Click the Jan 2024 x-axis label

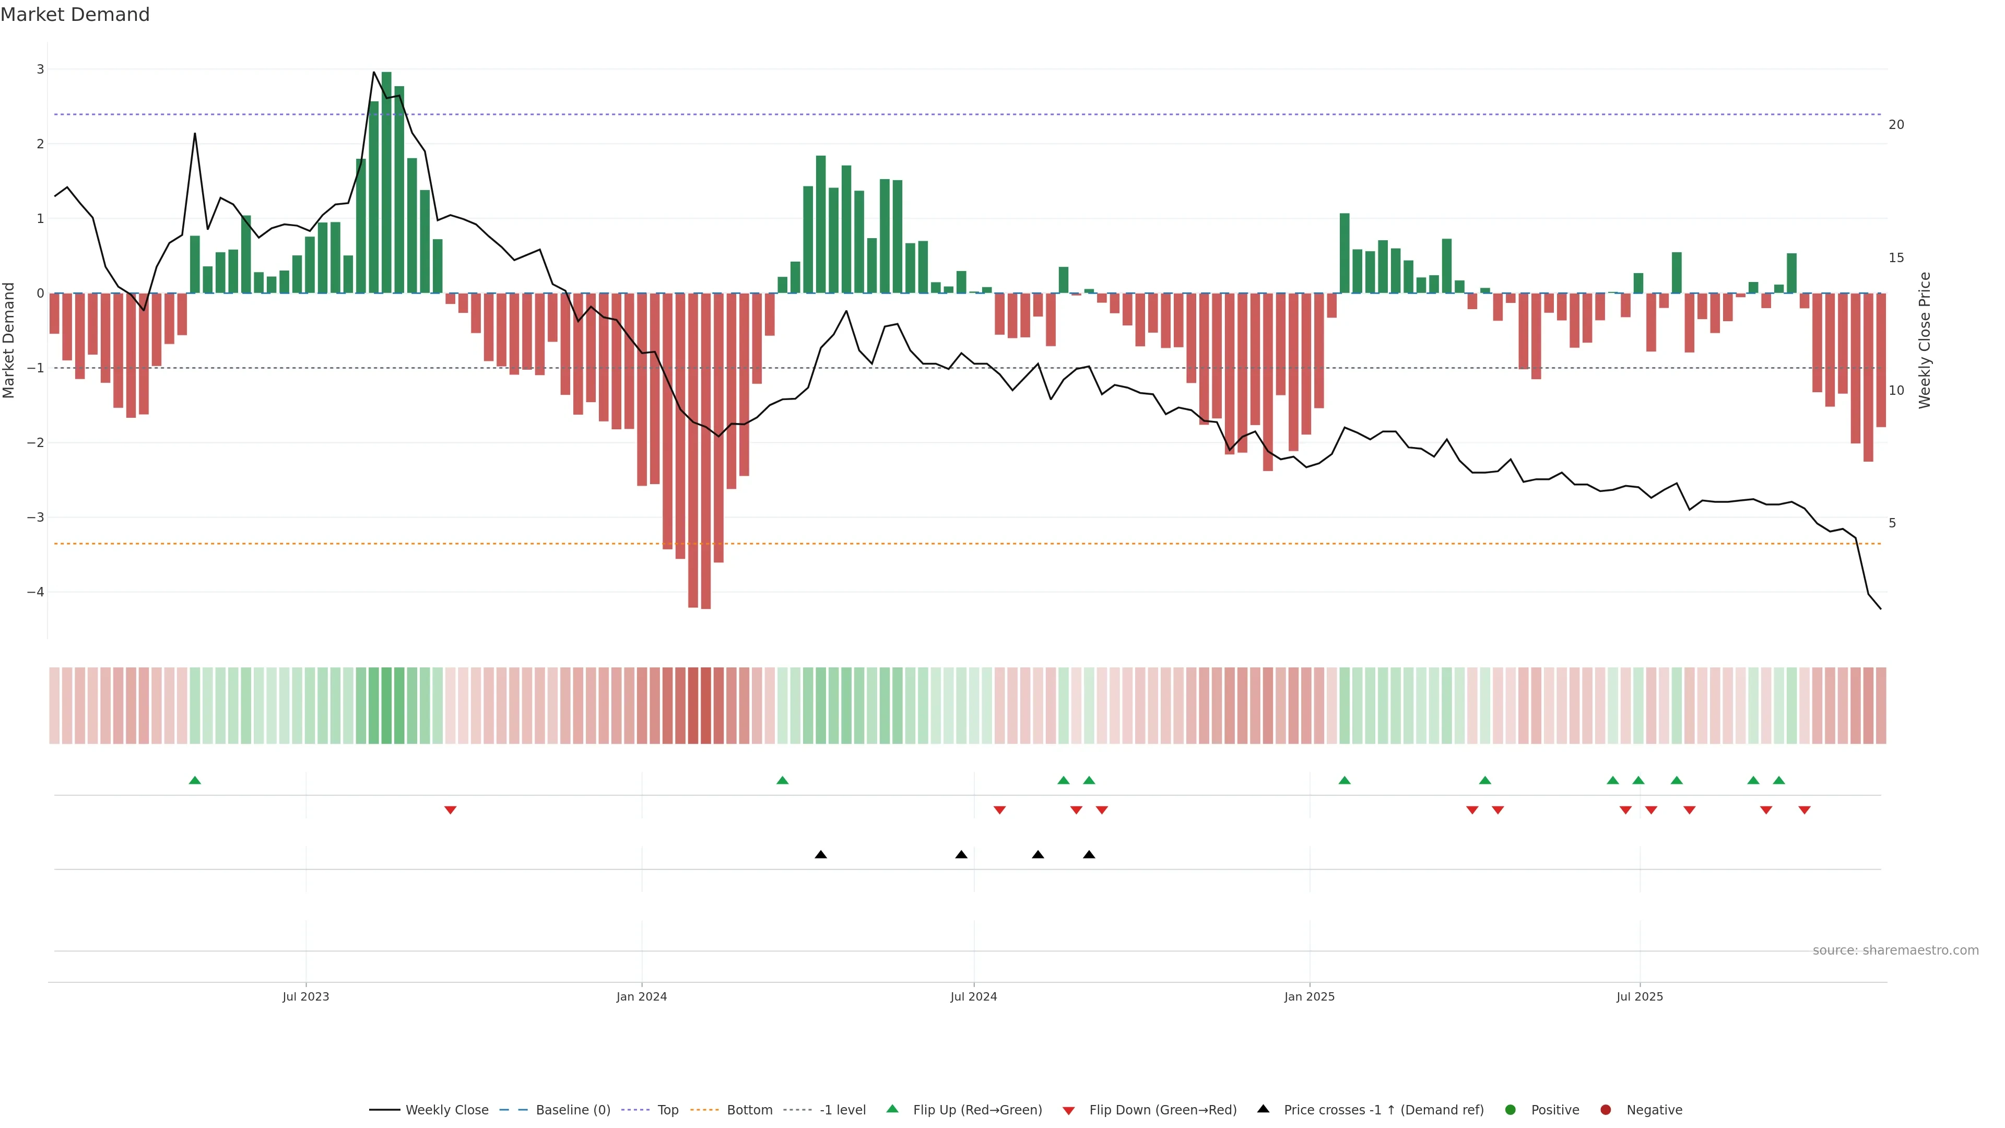tap(641, 996)
